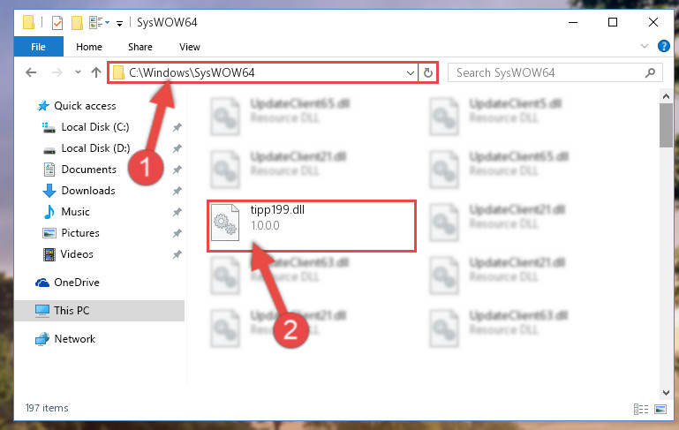Click the vertical scrollbar down arrow
This screenshot has height=430, width=679.
666,393
